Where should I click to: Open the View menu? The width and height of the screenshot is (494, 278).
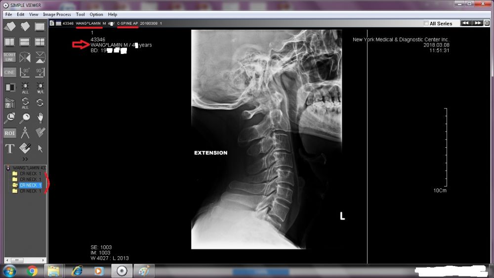(34, 14)
